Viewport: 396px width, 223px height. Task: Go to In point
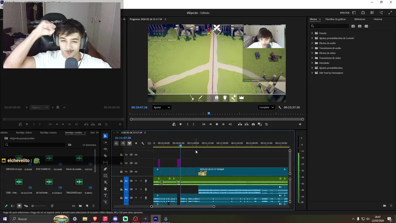pos(204,124)
